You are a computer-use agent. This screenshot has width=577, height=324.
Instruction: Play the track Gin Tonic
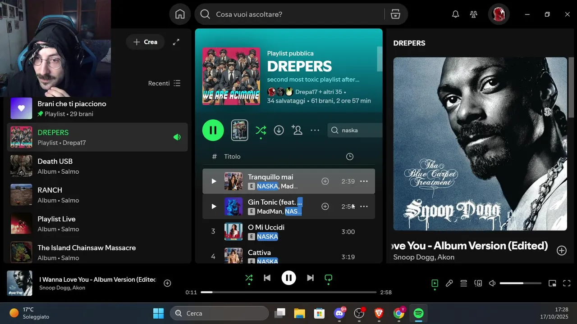(x=214, y=206)
